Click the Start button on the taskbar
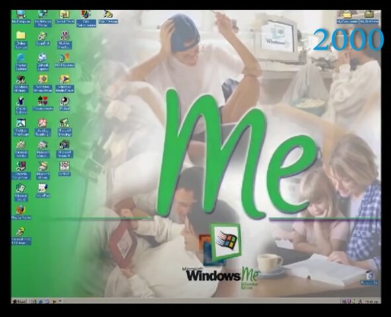 click(19, 301)
